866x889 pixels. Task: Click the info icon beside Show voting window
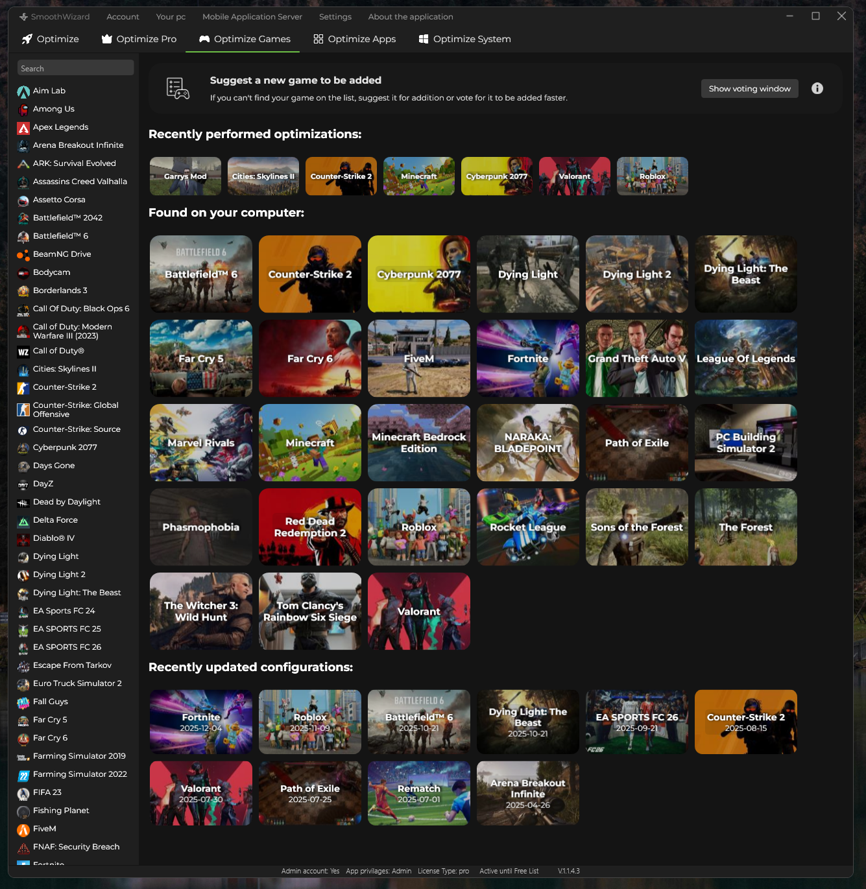pos(817,88)
